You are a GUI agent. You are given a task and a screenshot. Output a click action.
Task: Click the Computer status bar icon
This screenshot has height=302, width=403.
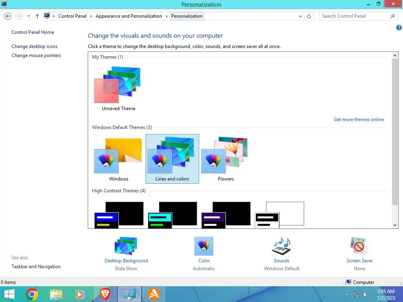[348, 282]
